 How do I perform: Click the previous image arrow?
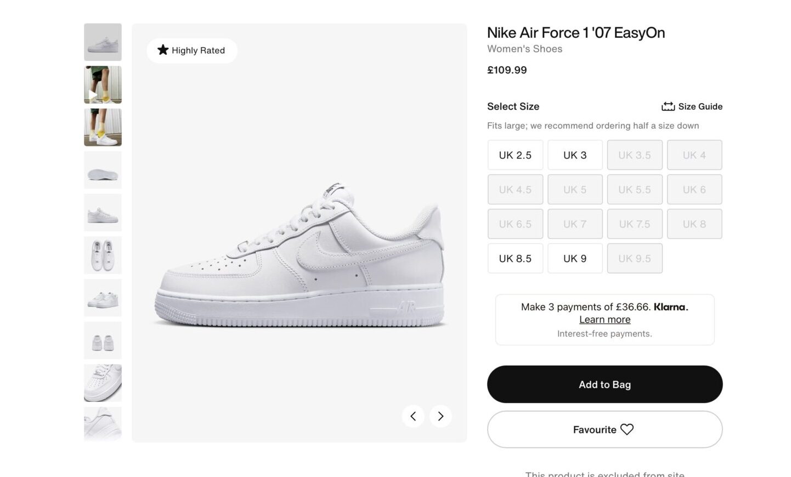[413, 416]
